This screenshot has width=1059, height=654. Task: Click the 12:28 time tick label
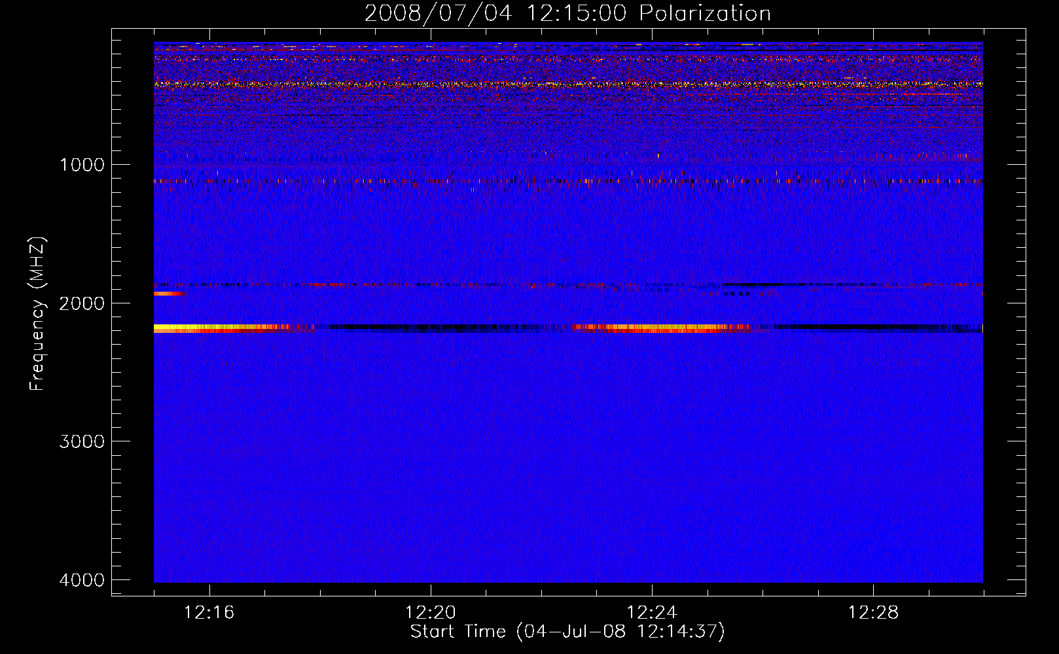pos(874,613)
